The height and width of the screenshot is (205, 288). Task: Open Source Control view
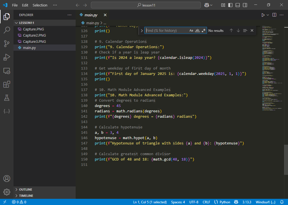click(x=7, y=44)
